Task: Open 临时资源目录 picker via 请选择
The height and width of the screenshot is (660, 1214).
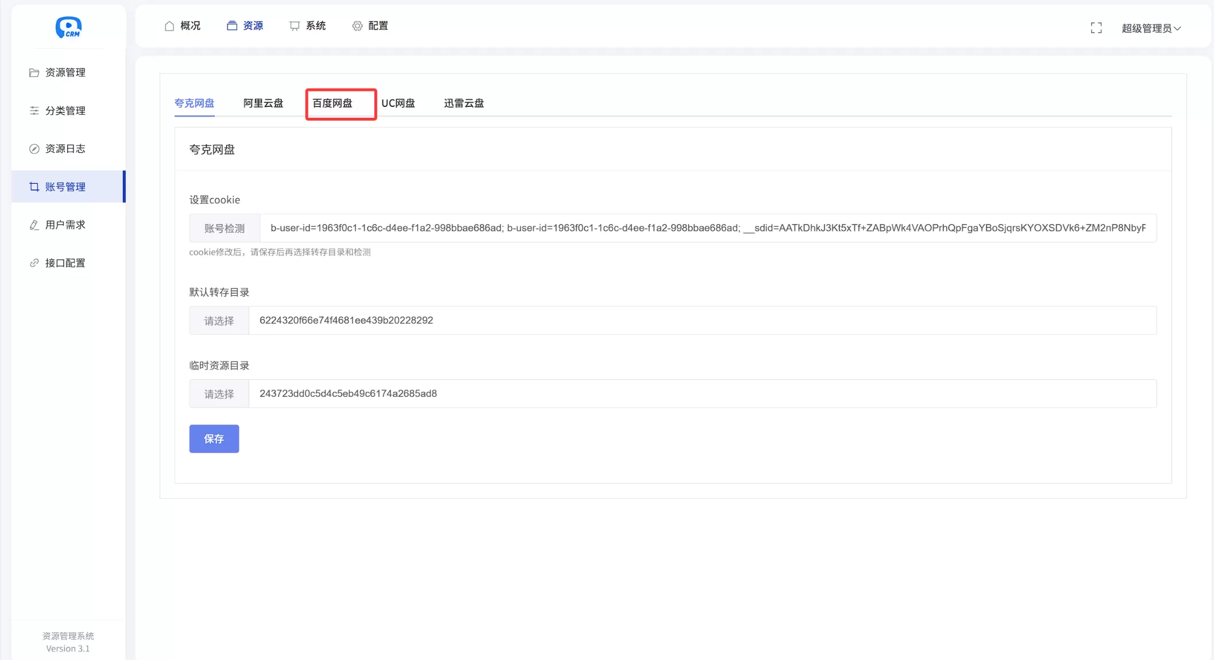Action: [219, 393]
